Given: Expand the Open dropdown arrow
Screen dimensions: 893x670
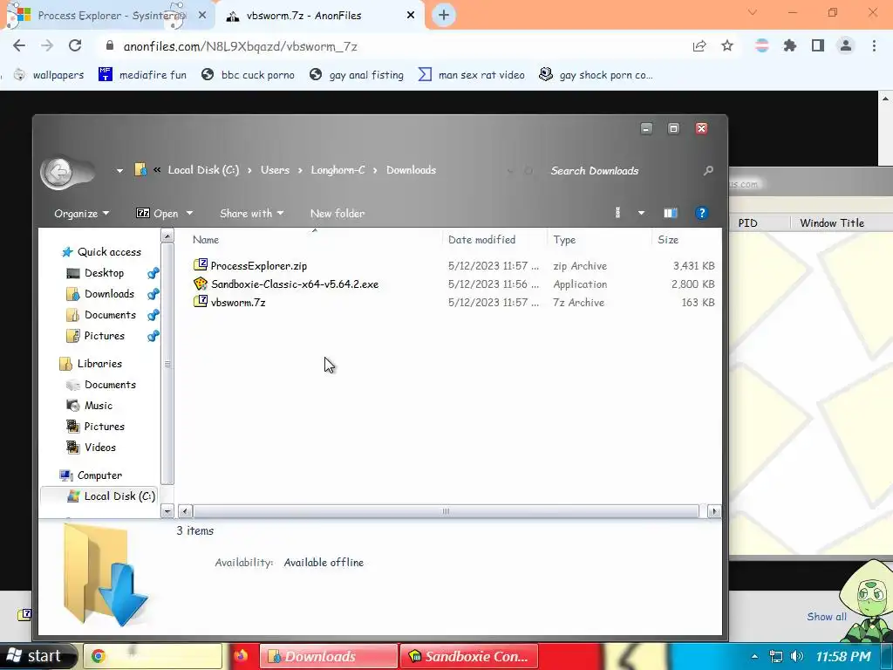Looking at the screenshot, I should [189, 213].
